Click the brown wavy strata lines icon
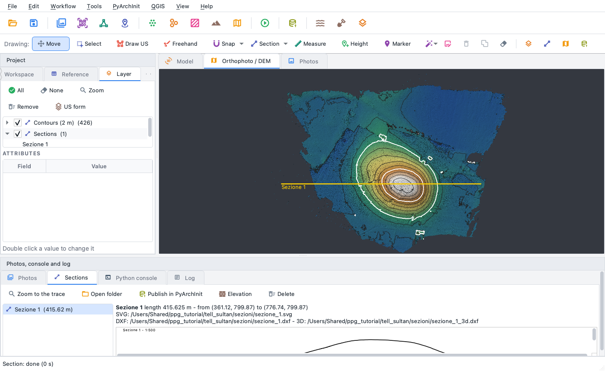This screenshot has width=605, height=371. pos(320,23)
